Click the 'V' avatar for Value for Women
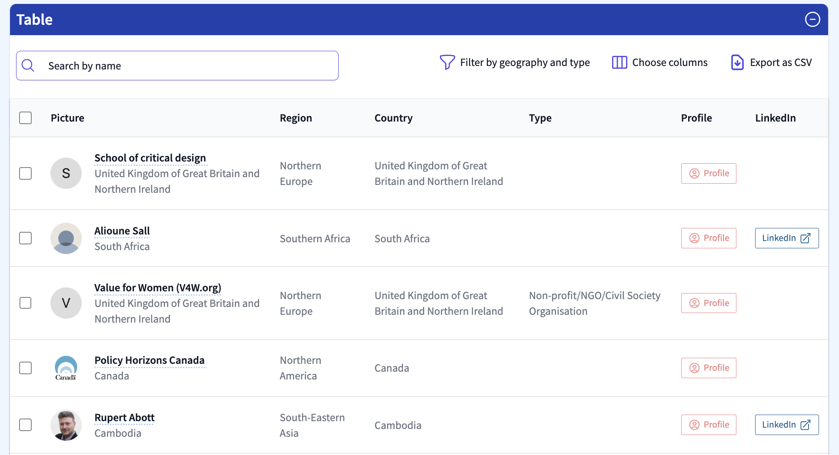Screen dimensions: 839x455 pyautogui.click(x=66, y=303)
